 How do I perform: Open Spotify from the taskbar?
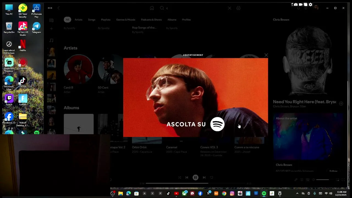pos(264,194)
